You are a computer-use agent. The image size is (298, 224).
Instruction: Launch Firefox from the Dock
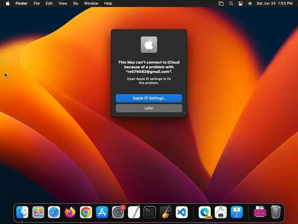pyautogui.click(x=70, y=212)
